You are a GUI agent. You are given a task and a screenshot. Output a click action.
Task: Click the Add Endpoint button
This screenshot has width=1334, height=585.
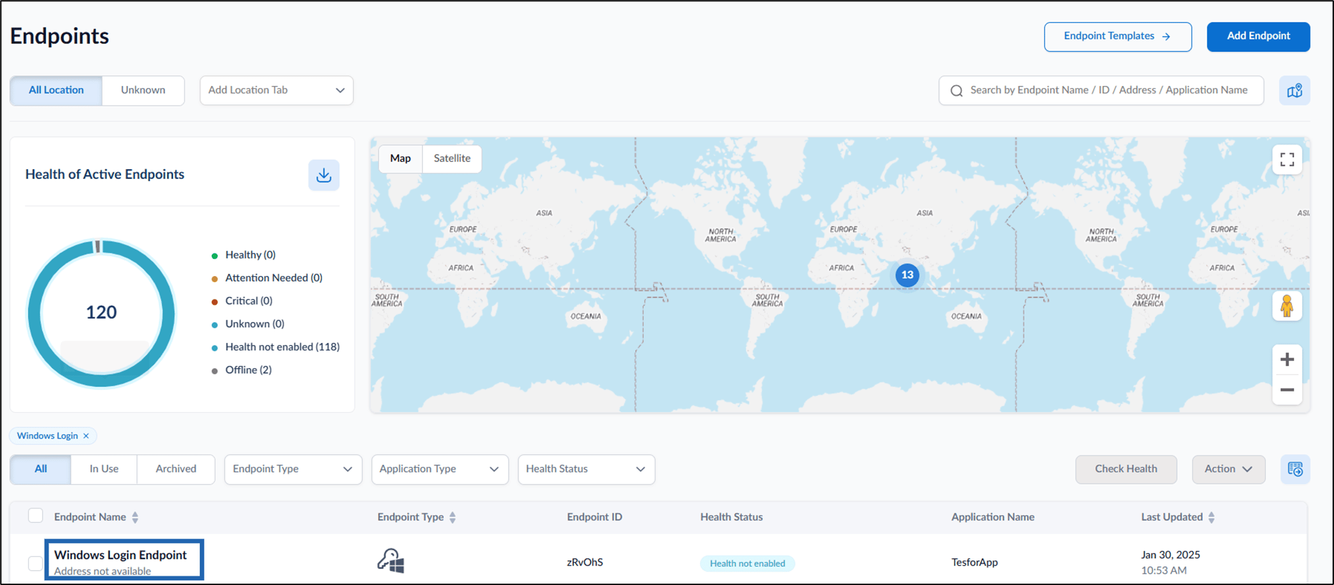1258,37
